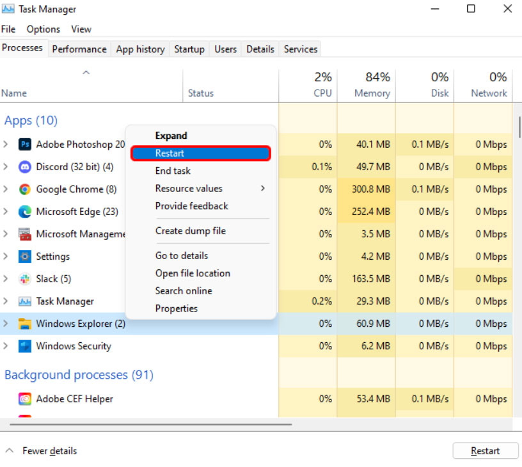Click the Slack process icon
The image size is (522, 467).
coord(25,279)
